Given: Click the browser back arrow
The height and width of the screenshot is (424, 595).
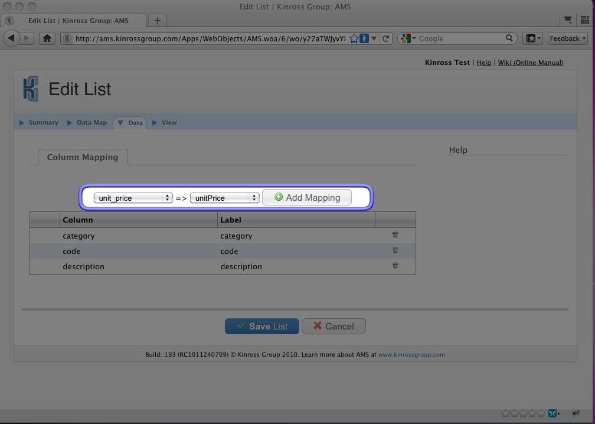Looking at the screenshot, I should click(x=12, y=38).
